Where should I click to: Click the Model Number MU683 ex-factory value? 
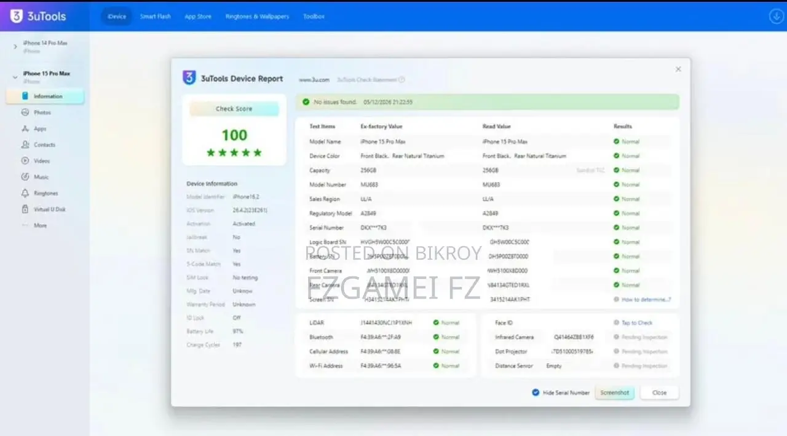(x=369, y=184)
